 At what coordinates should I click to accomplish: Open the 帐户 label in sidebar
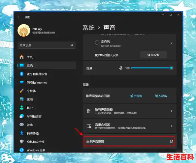30,108
